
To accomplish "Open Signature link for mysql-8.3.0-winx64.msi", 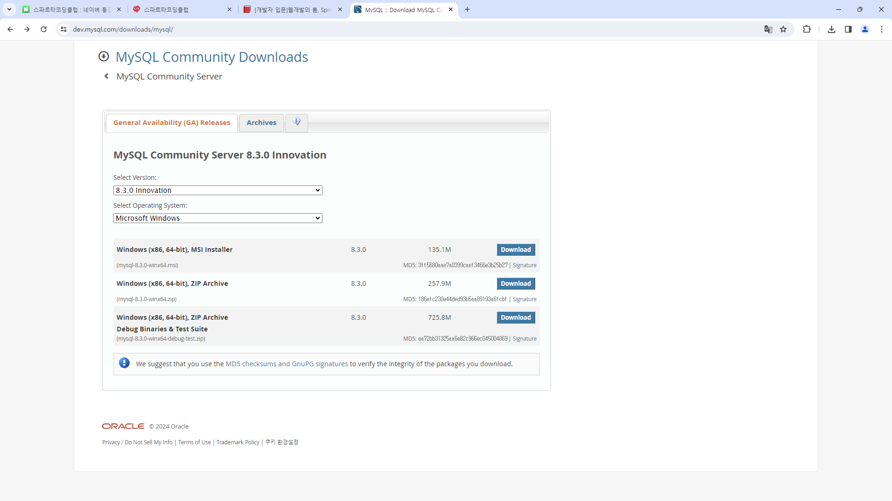I will (x=525, y=265).
